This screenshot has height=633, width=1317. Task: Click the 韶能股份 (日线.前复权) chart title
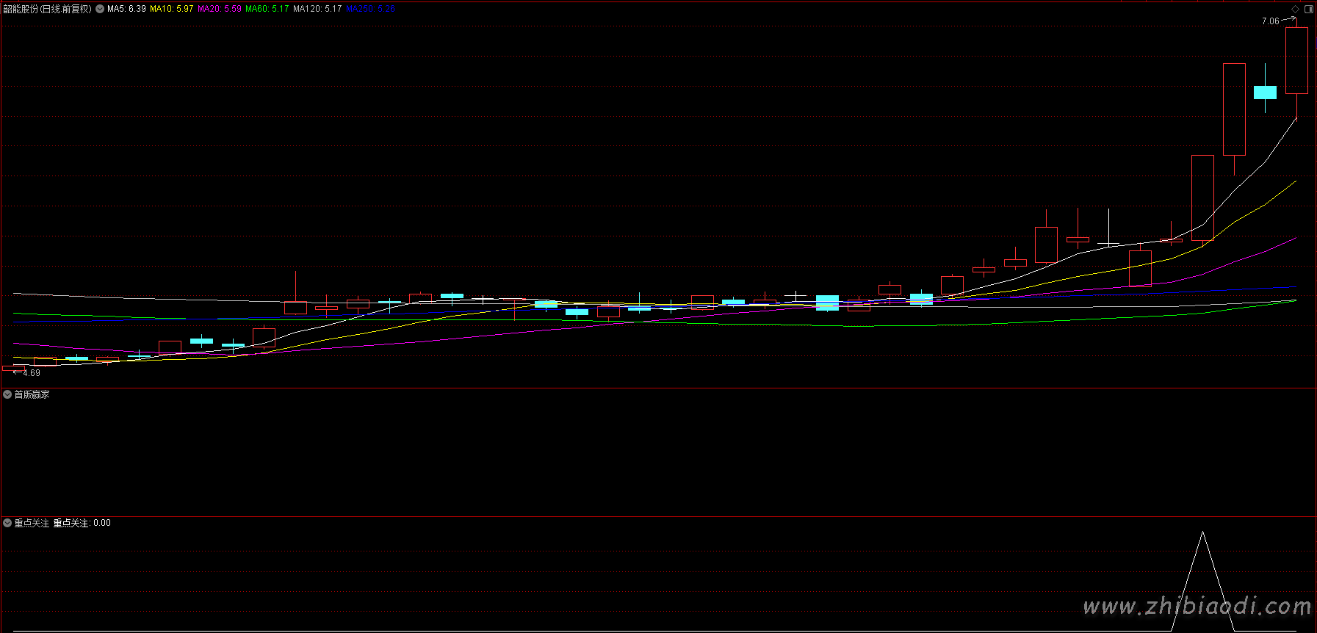(x=48, y=9)
